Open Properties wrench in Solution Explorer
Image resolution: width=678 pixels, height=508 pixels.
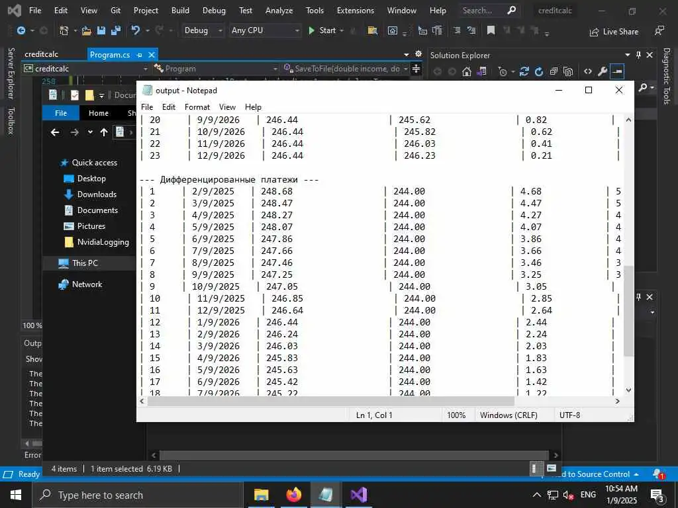click(603, 71)
